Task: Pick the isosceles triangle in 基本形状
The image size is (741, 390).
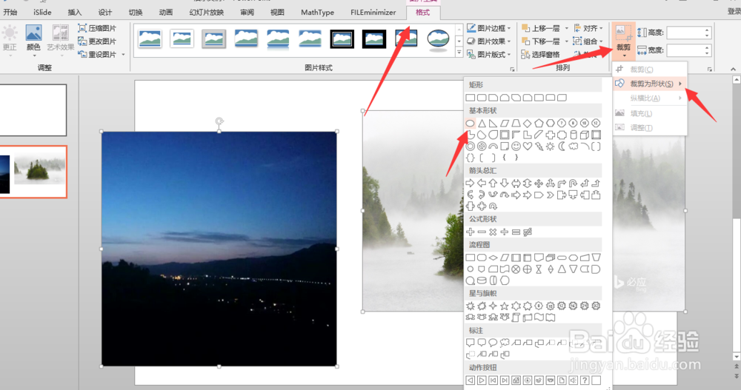Action: (482, 124)
